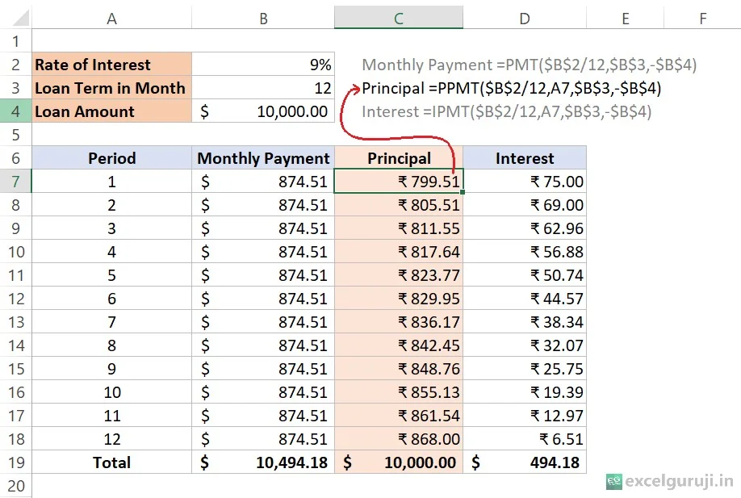Click period 9 cell in column A
The height and width of the screenshot is (498, 741).
pos(111,369)
